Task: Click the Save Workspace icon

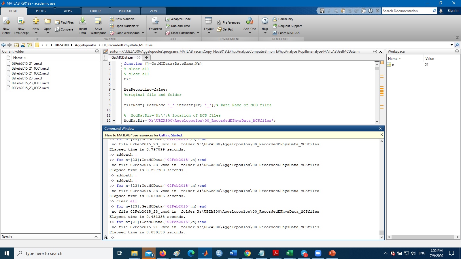Action: pyautogui.click(x=98, y=21)
